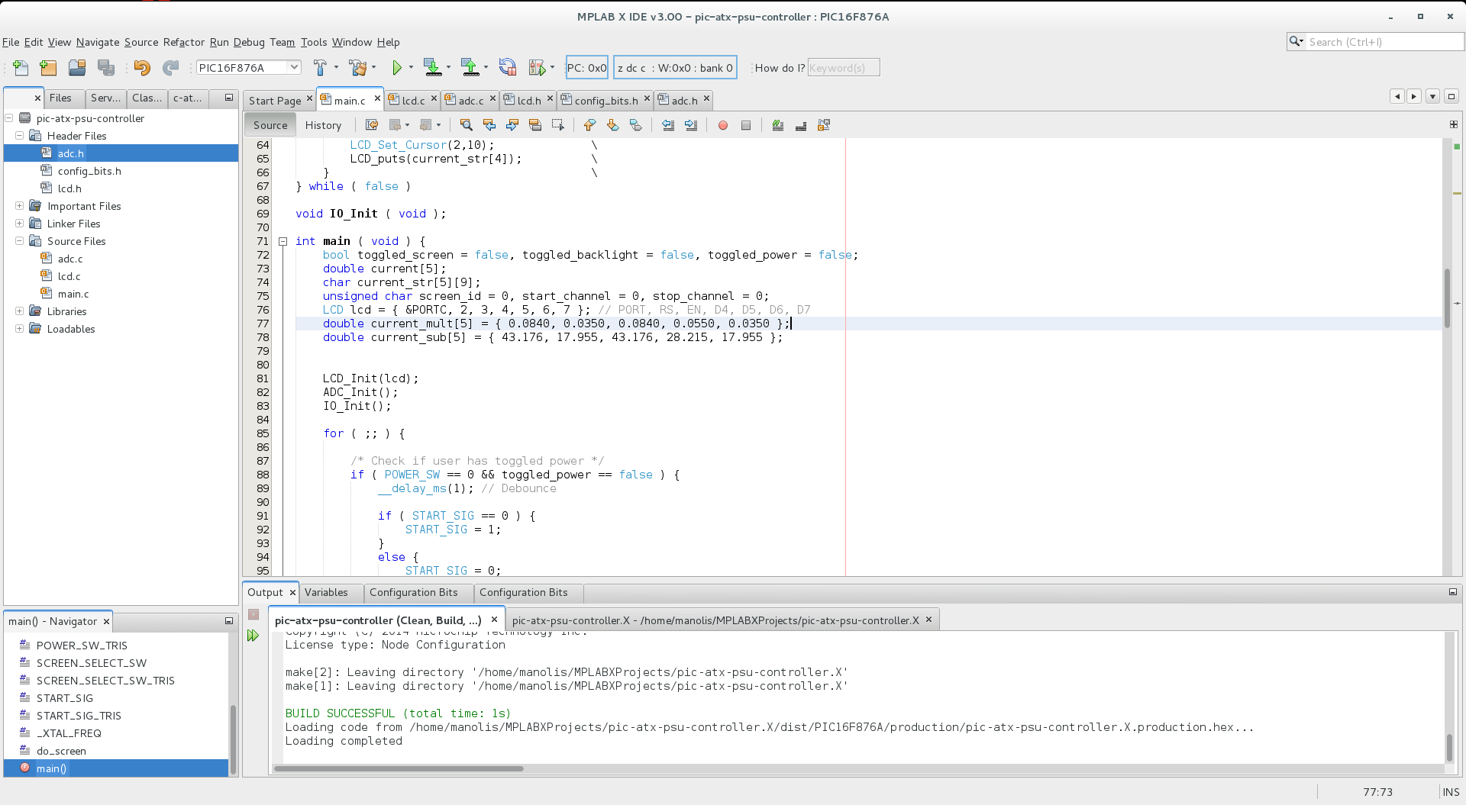Run the project with the green play icon
This screenshot has height=805, width=1466.
point(396,68)
